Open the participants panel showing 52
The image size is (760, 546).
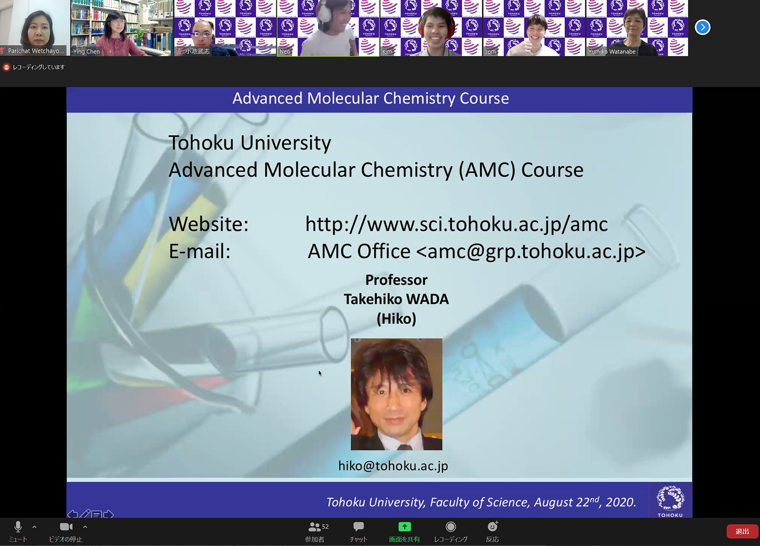(317, 531)
